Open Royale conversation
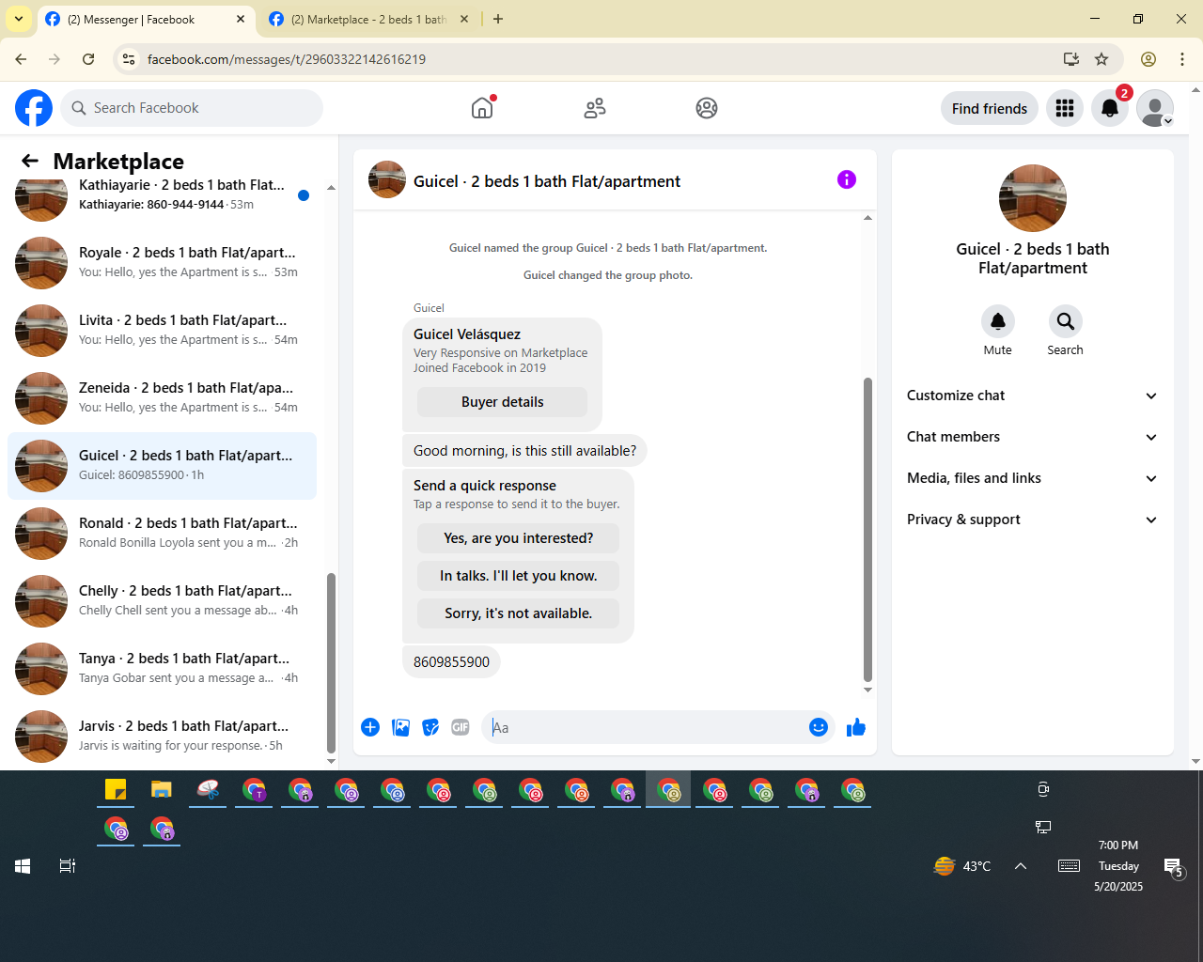The height and width of the screenshot is (962, 1203). pyautogui.click(x=162, y=263)
